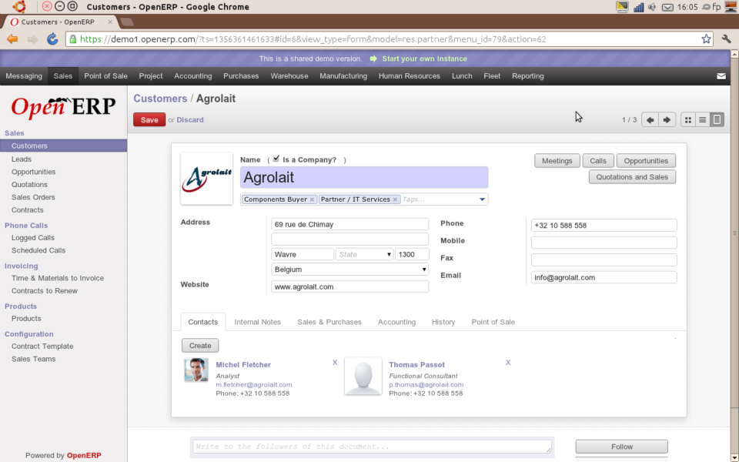This screenshot has width=739, height=462.
Task: Open the mail indicator in system tray
Action: coord(667,7)
